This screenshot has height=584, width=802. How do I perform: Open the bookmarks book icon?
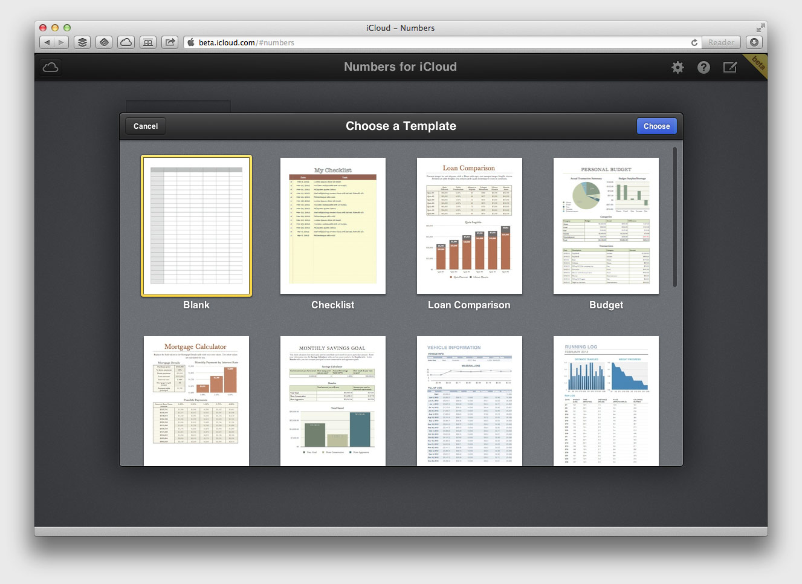pyautogui.click(x=148, y=42)
